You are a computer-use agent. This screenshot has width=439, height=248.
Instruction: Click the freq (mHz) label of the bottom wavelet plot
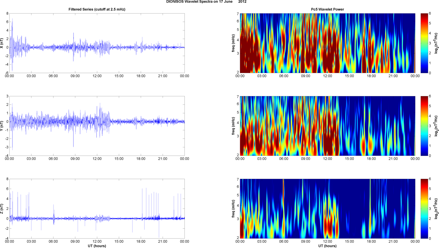click(233, 209)
